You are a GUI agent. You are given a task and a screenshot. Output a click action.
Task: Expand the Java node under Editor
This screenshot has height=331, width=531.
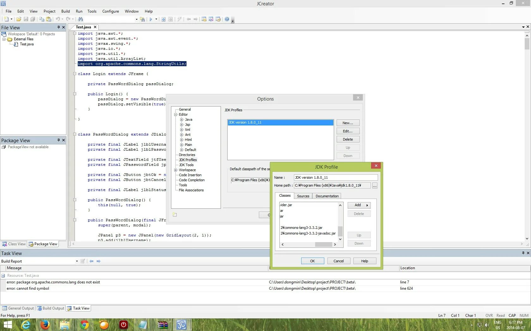181,119
